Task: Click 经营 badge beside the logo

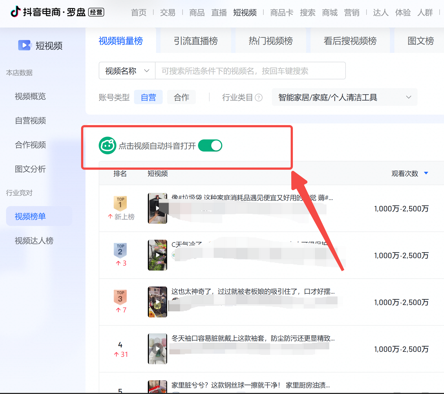Action: point(96,12)
